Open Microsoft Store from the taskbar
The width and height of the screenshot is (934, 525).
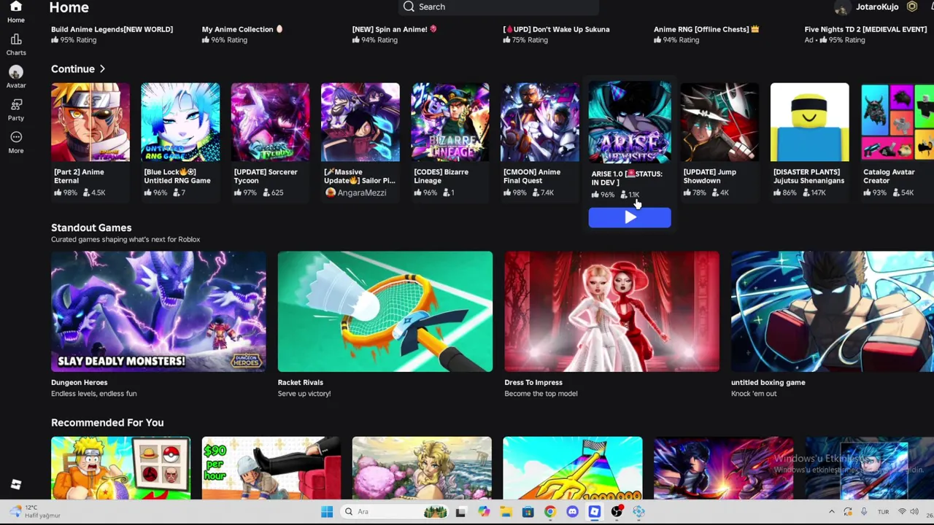coord(528,512)
